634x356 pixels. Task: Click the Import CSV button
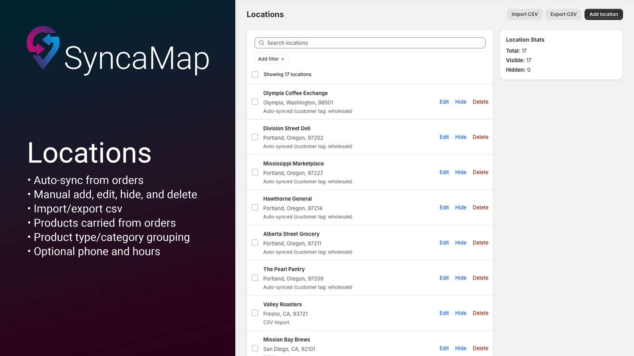coord(525,14)
